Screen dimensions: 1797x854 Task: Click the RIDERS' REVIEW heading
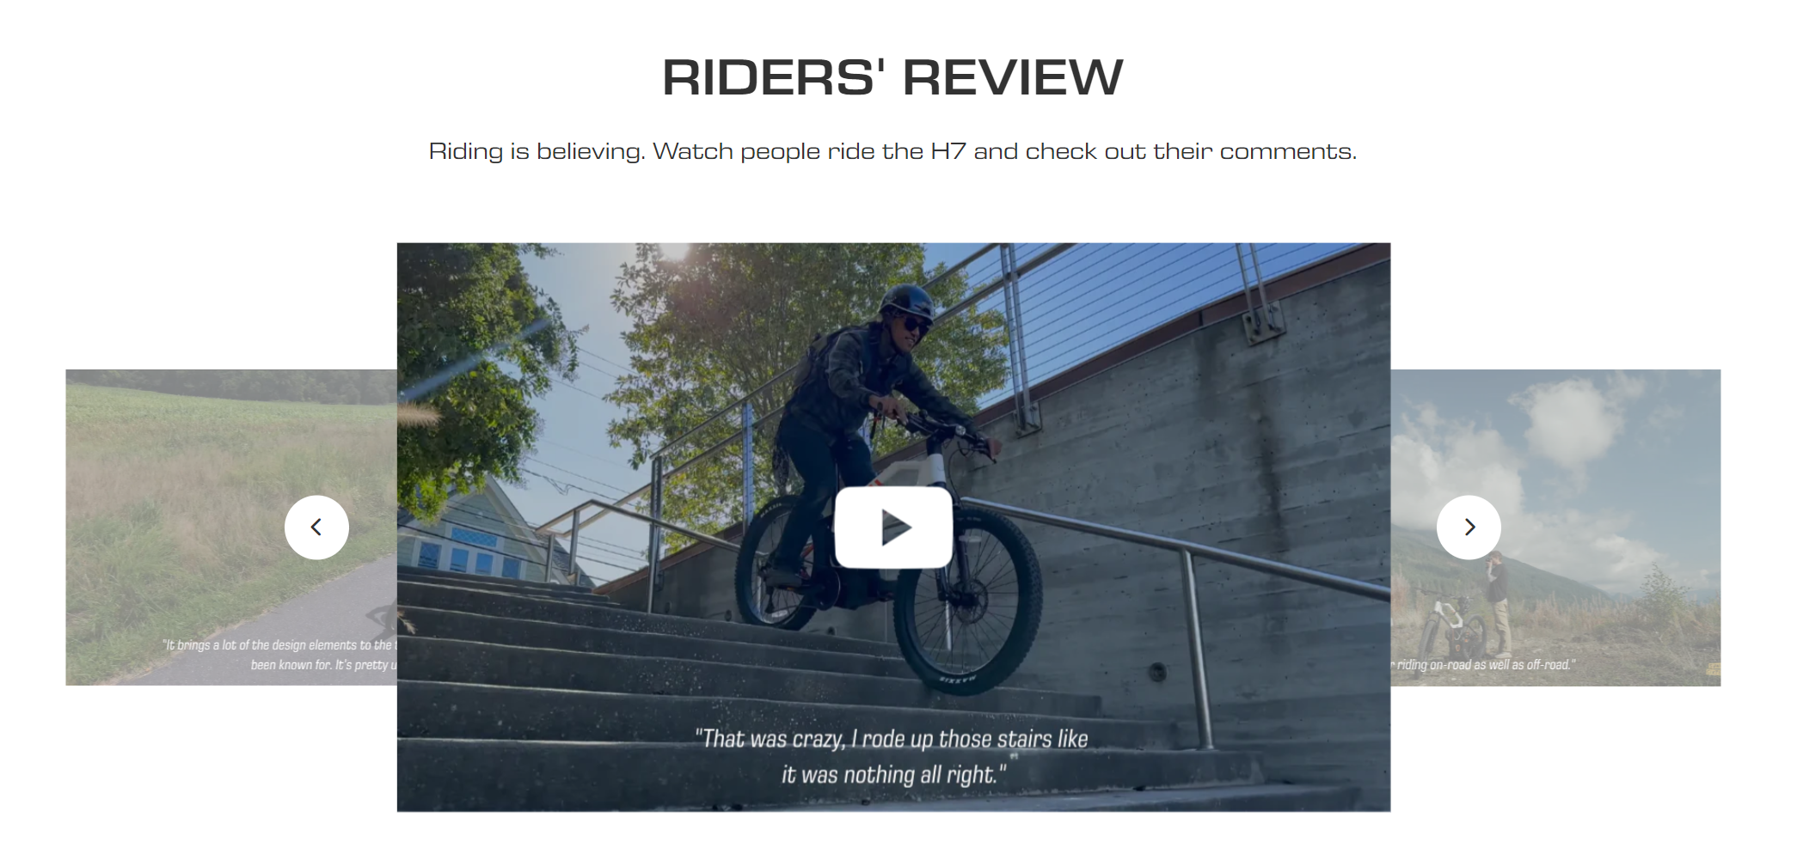tap(892, 77)
